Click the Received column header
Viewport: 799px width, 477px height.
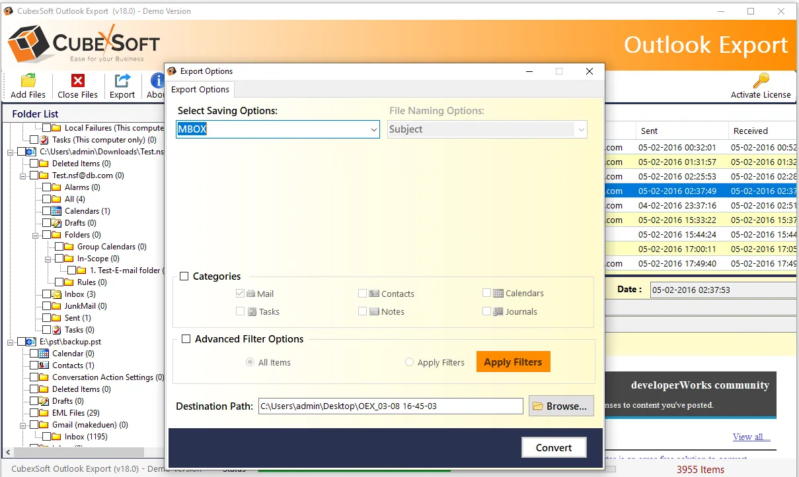763,131
